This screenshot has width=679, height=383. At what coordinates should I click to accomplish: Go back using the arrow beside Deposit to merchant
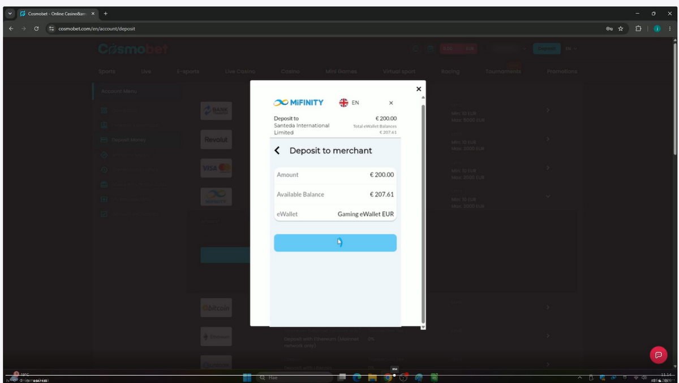(277, 150)
